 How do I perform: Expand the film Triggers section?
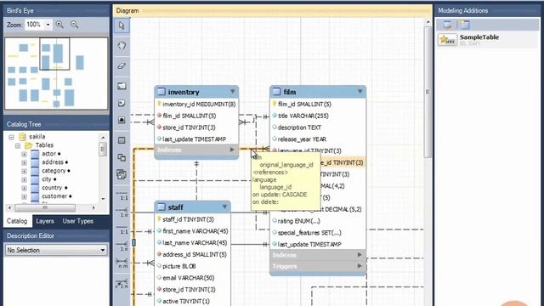[x=360, y=266]
